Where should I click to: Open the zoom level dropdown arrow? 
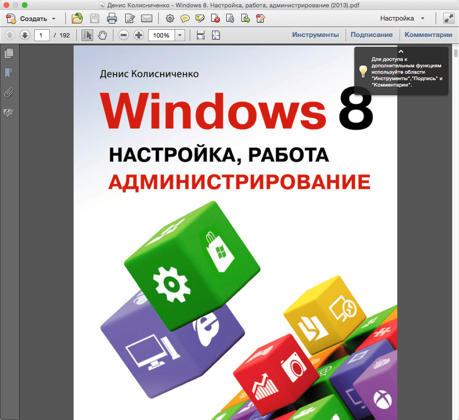coord(180,35)
